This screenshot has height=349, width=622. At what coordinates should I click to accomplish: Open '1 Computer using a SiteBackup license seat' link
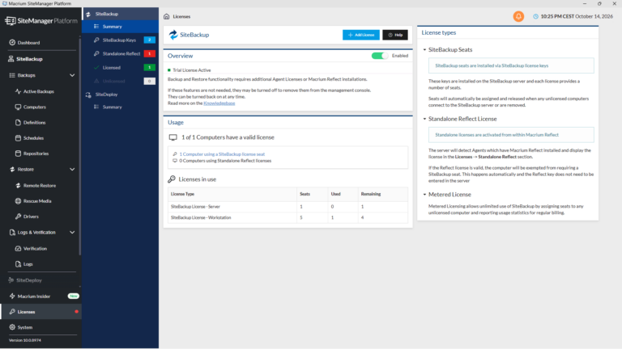coord(222,154)
